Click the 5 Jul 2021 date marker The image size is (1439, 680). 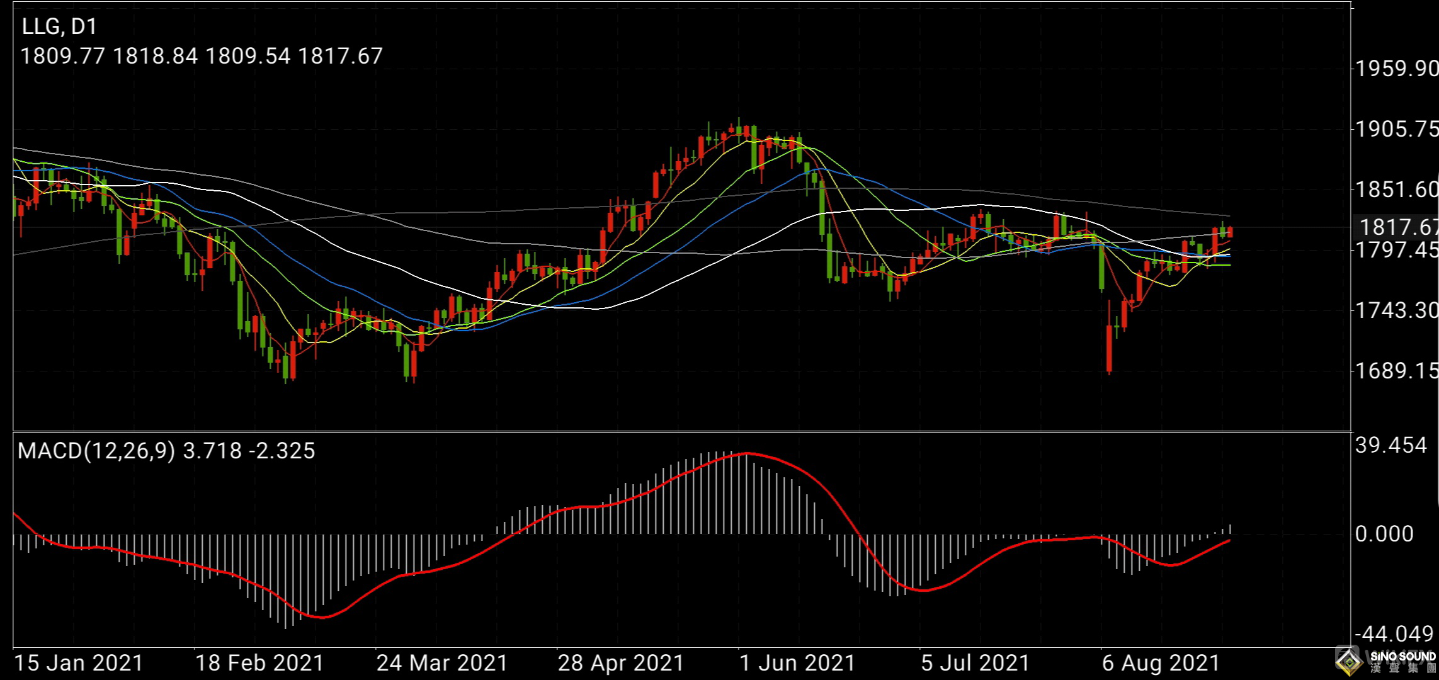(975, 663)
